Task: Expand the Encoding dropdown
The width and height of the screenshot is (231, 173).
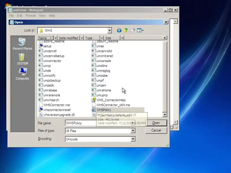Action: point(133,139)
